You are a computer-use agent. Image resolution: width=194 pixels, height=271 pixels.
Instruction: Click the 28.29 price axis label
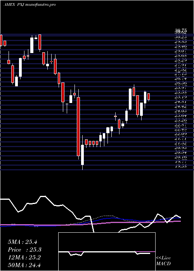coord(180,60)
